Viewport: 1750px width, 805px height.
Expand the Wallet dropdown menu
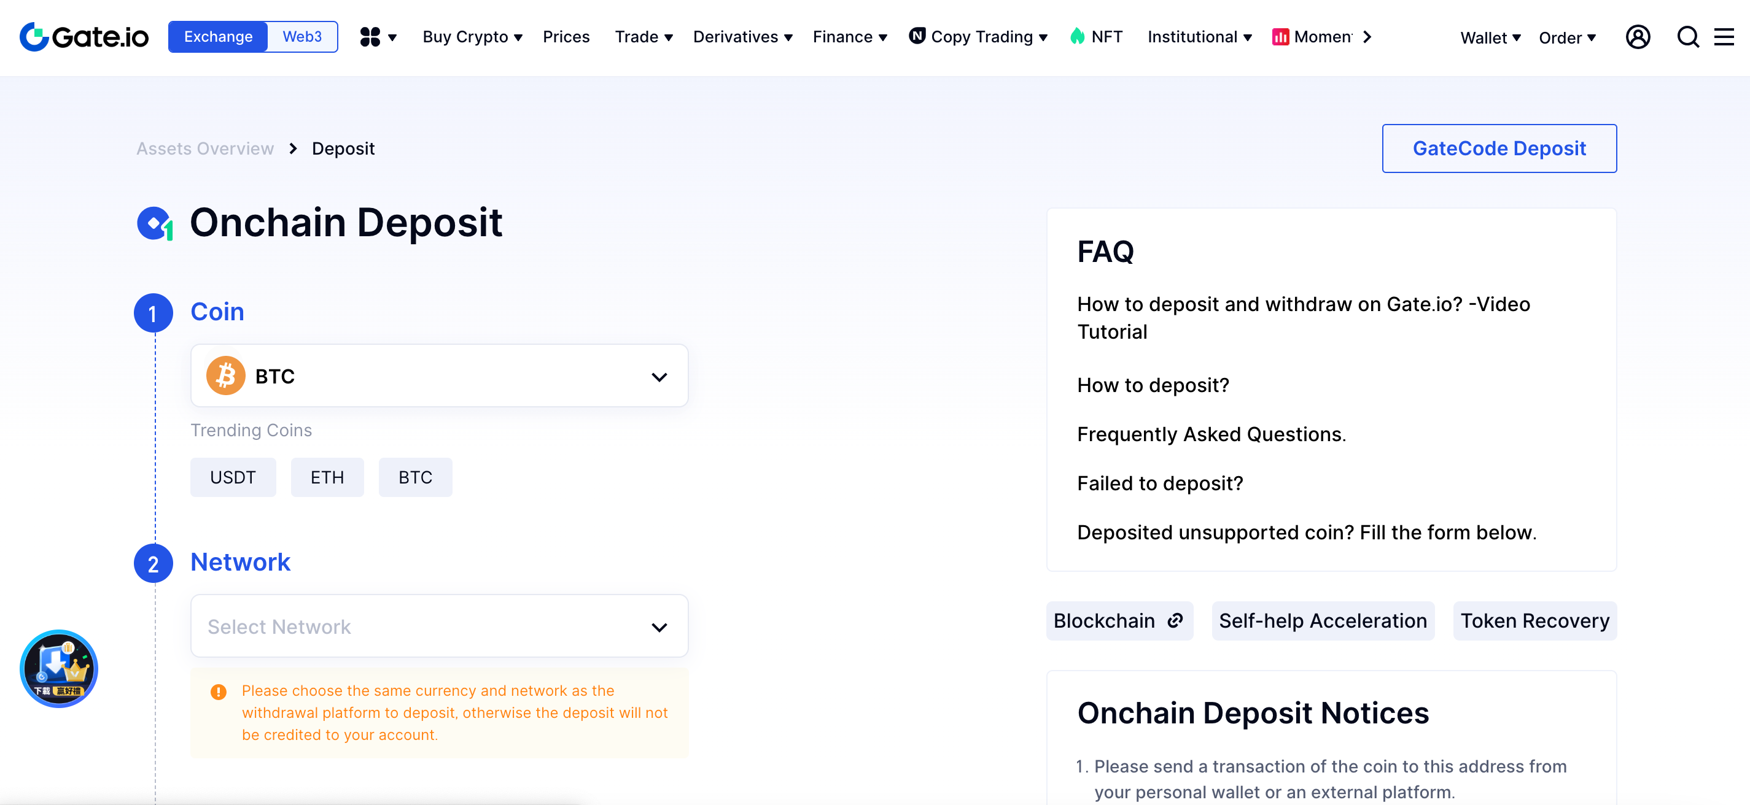click(x=1490, y=37)
